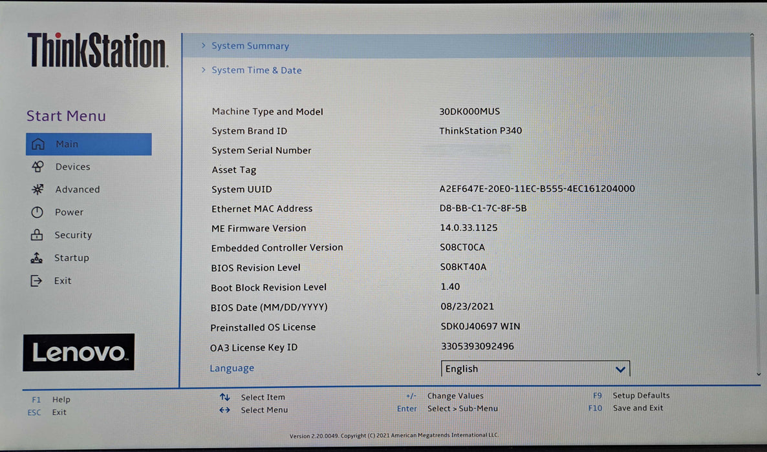767x452 pixels.
Task: Click the System Brand ID label
Action: (x=249, y=131)
